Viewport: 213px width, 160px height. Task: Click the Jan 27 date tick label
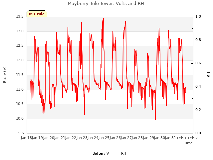126,138
